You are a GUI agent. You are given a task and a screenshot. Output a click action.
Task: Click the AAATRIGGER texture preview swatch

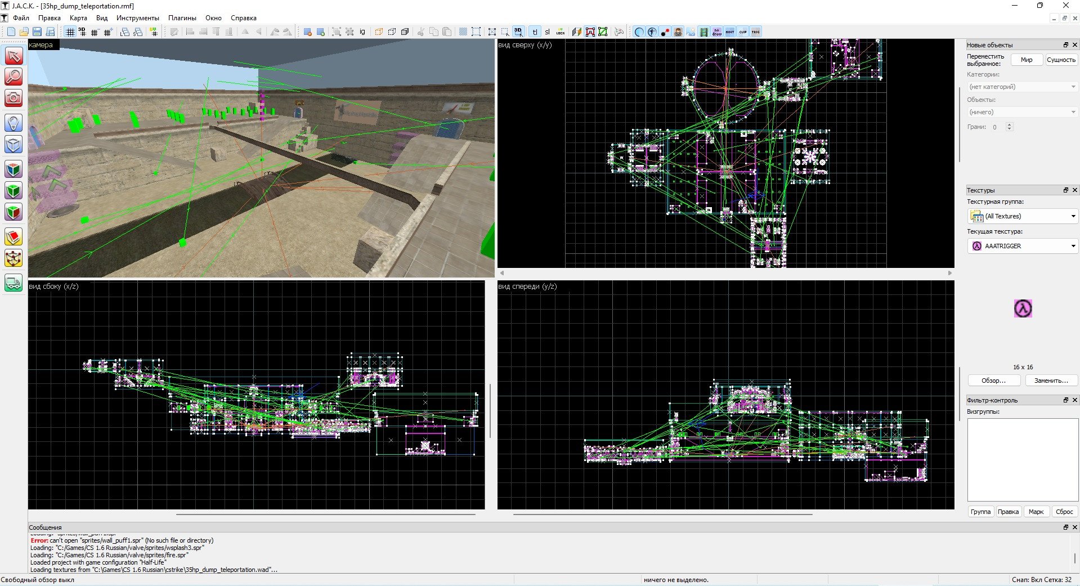point(1023,308)
